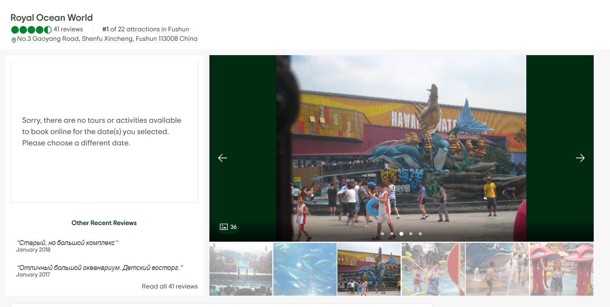
Task: Click the no tours available message
Action: tap(101, 131)
